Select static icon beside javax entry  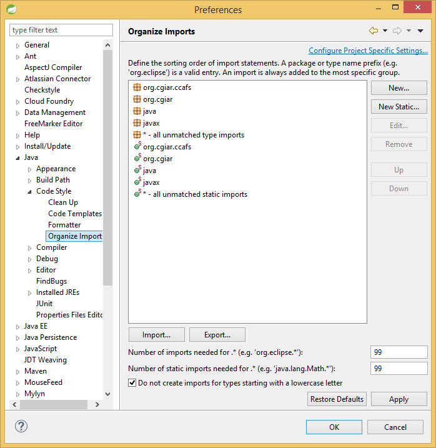pos(137,181)
